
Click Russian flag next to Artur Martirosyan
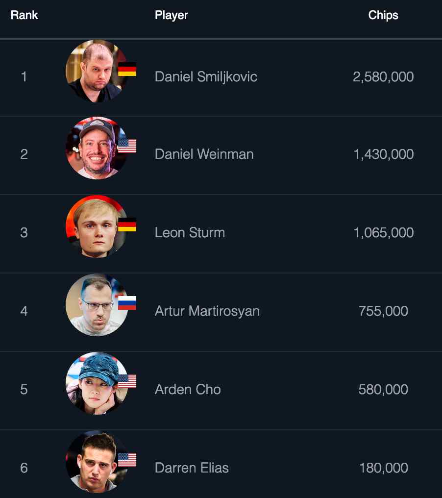(127, 303)
